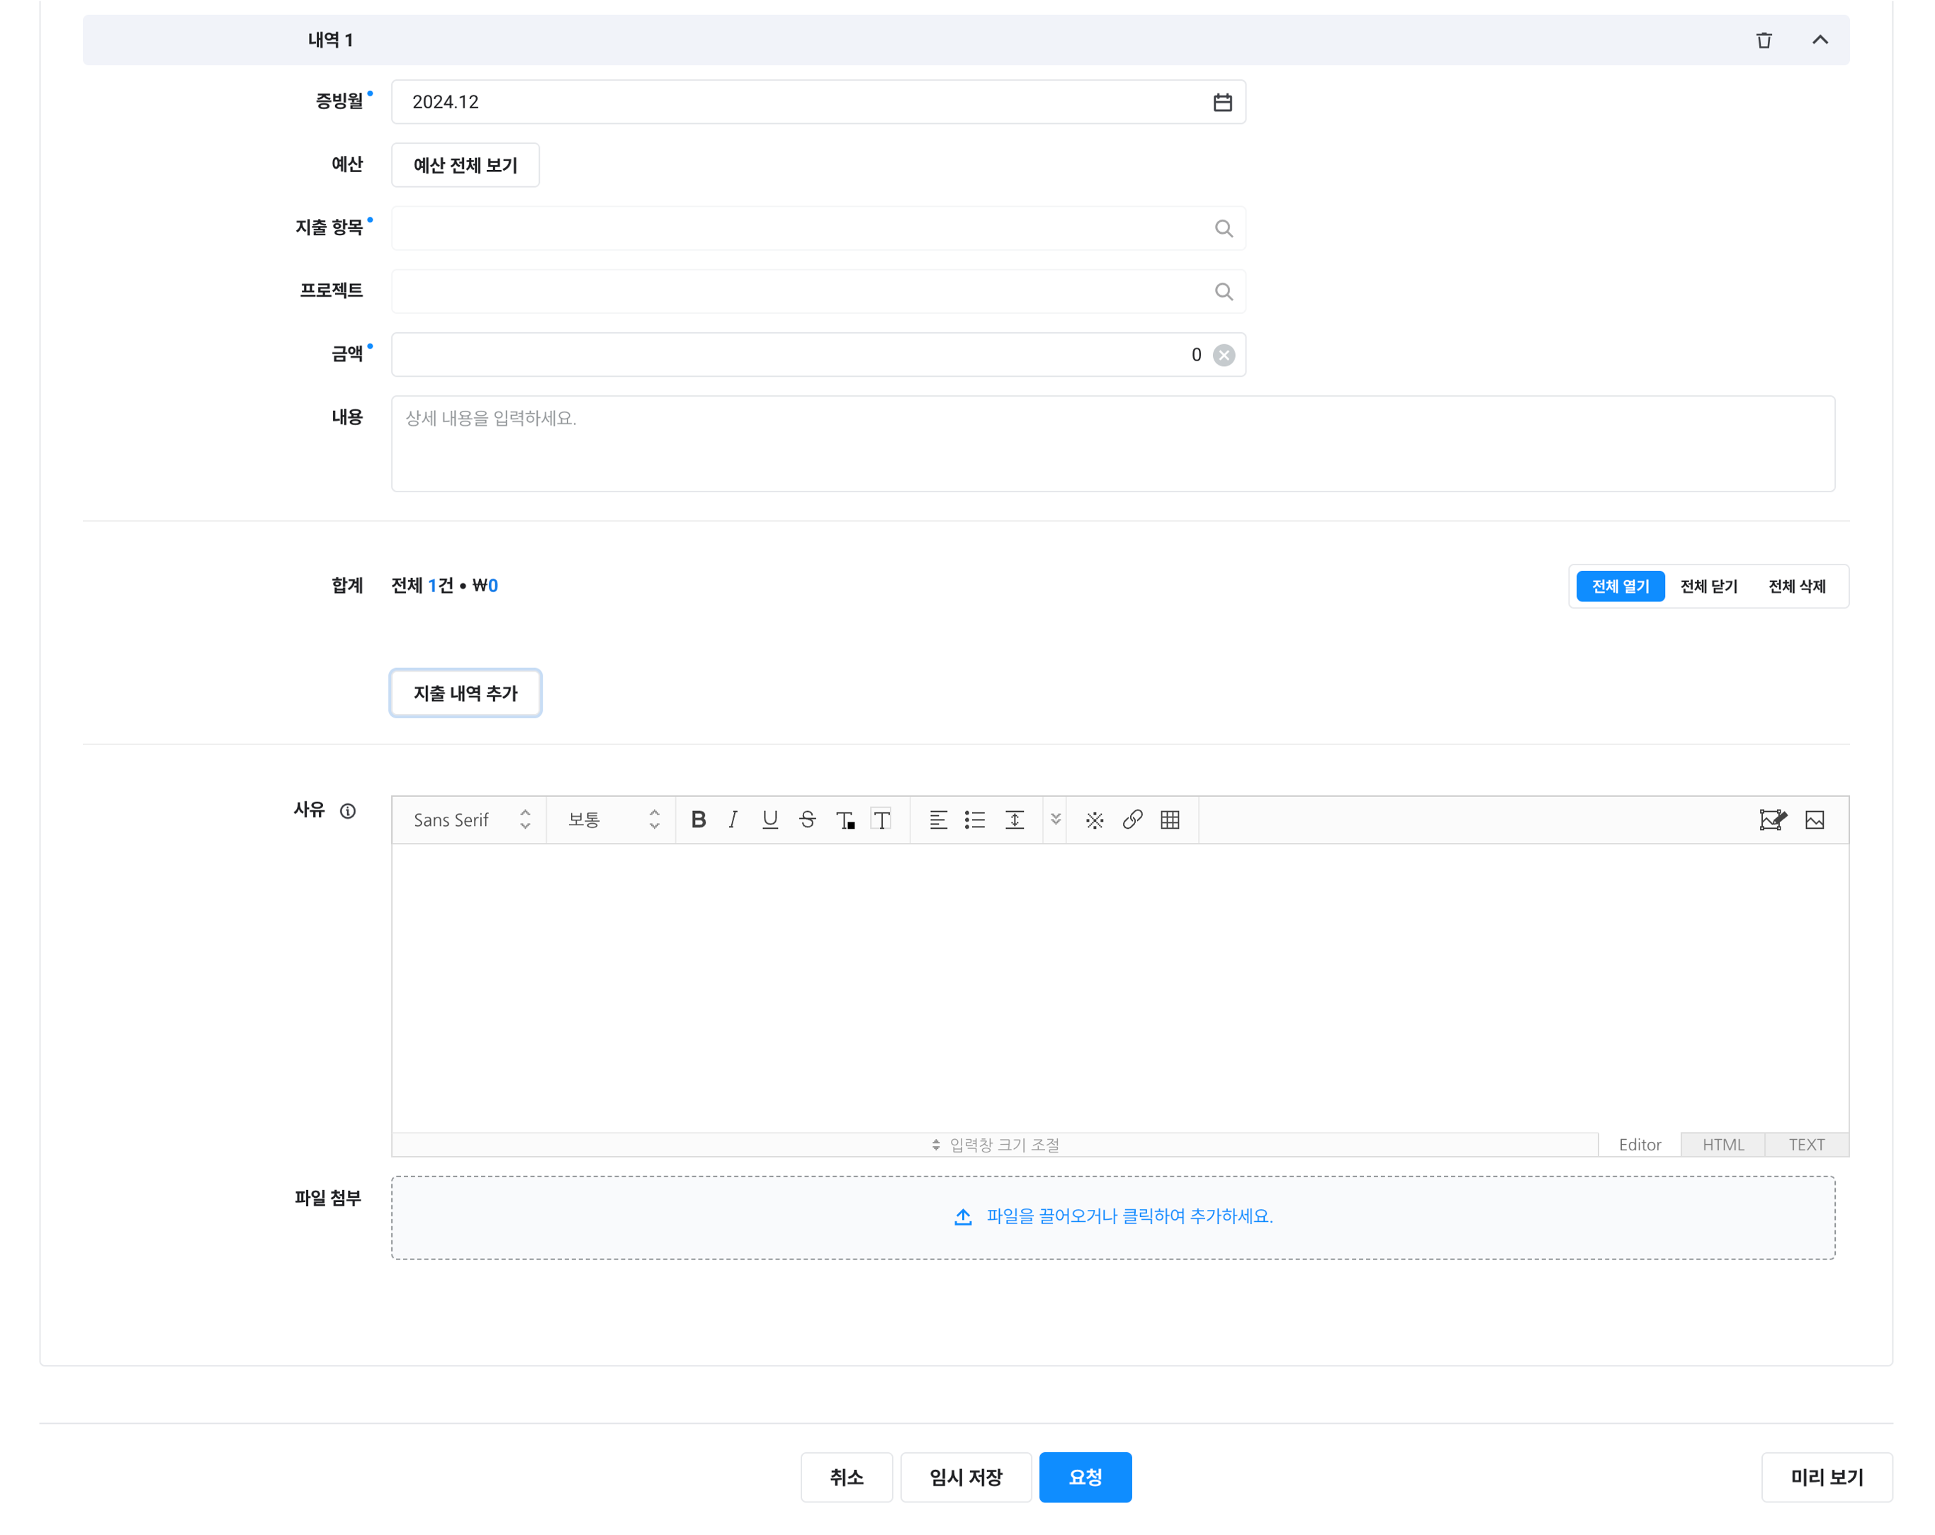This screenshot has height=1535, width=1935.
Task: Click the blue 요청 submit button
Action: [1084, 1478]
